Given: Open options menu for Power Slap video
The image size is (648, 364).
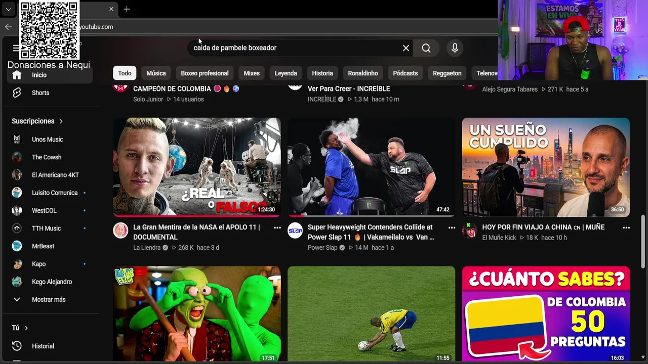Looking at the screenshot, I should coord(452,228).
